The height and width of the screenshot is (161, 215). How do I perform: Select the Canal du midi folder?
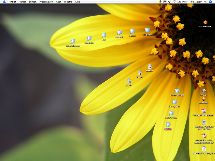(x=73, y=41)
